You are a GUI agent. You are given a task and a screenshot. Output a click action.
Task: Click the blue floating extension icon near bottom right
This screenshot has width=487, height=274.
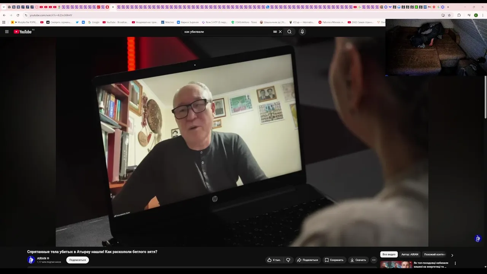pyautogui.click(x=478, y=239)
